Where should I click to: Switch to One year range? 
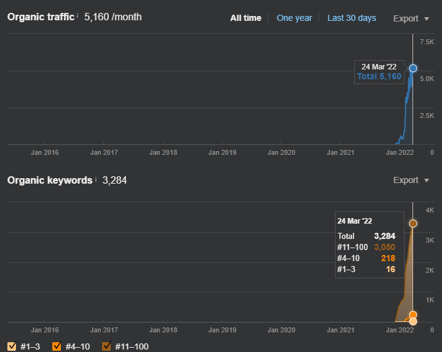(294, 18)
